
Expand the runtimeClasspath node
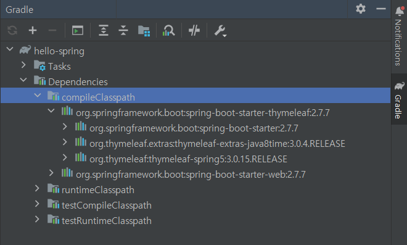tap(37, 188)
